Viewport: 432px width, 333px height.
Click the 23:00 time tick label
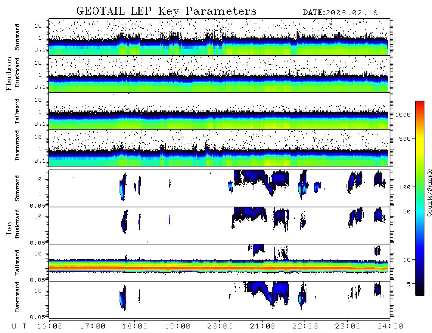coord(348,327)
